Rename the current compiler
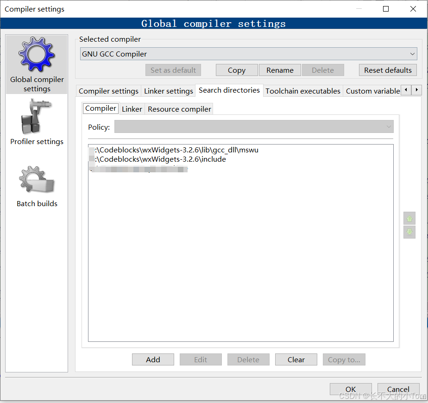Screen dimensions: 428x403 pyautogui.click(x=280, y=70)
